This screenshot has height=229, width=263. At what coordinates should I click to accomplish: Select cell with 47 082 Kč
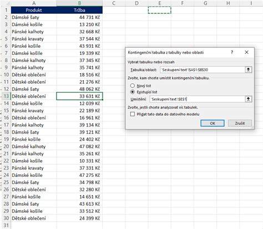79,146
